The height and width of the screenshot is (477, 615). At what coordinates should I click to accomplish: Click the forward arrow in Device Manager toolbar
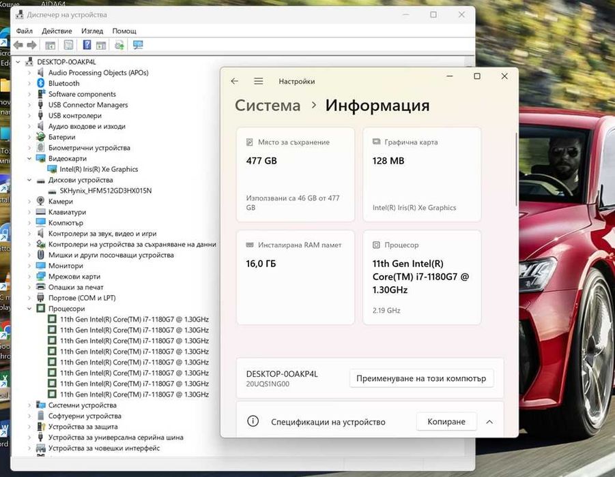coord(32,45)
